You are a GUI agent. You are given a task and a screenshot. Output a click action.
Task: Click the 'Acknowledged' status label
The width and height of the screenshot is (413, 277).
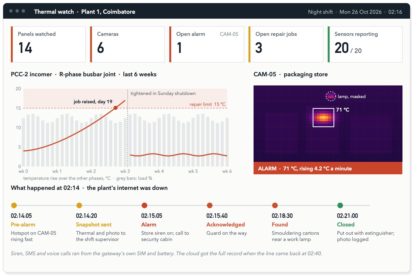[x=226, y=225]
